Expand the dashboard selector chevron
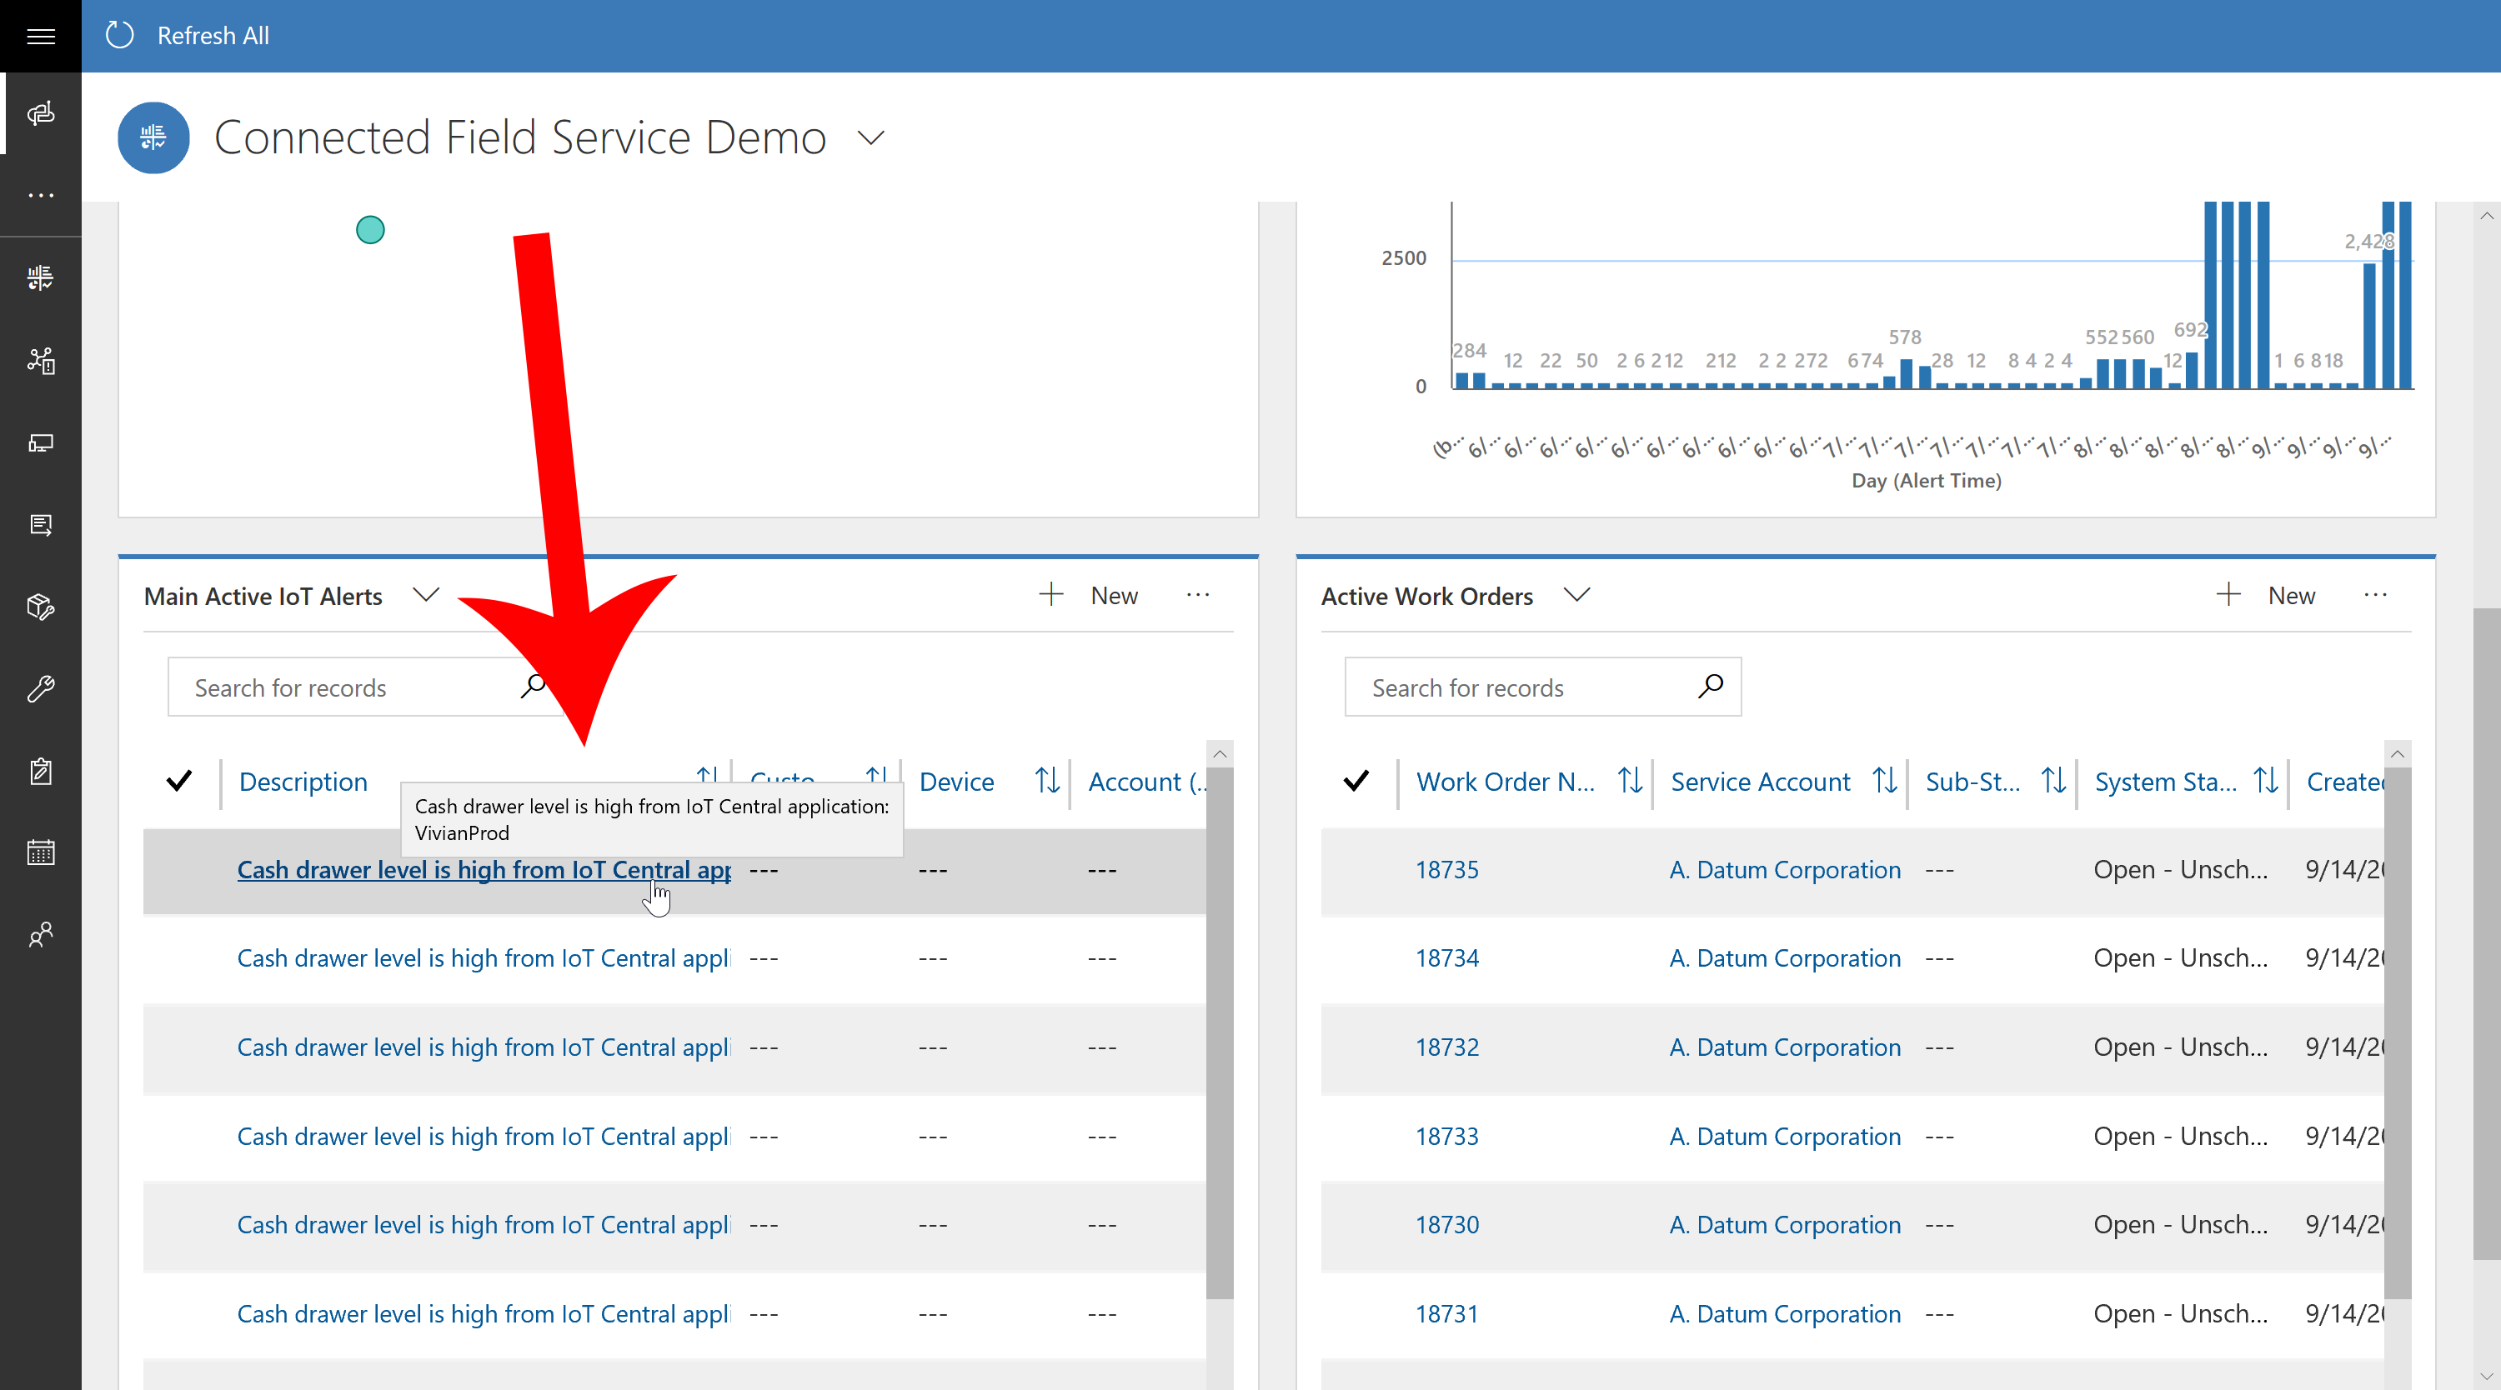 click(871, 137)
